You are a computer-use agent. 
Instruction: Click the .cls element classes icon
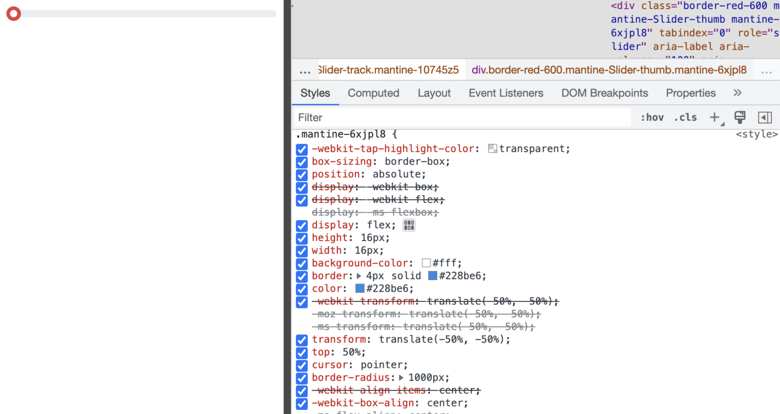[685, 117]
